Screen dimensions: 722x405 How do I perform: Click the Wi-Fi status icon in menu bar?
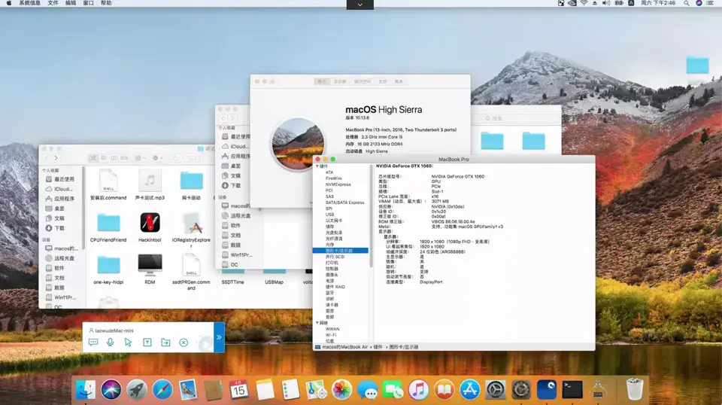[x=584, y=3]
